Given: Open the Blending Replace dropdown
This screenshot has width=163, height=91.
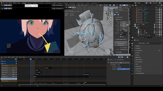Looking at the screenshot, I should pos(124,67).
